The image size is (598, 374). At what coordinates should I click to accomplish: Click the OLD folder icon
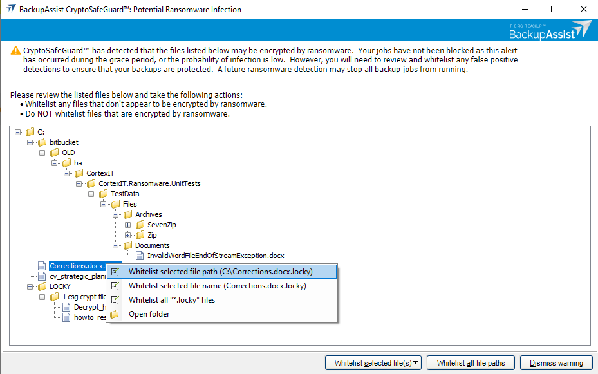pyautogui.click(x=55, y=153)
